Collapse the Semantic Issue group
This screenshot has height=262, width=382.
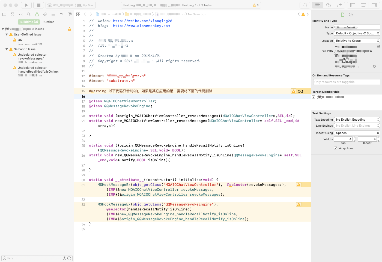click(x=6, y=49)
